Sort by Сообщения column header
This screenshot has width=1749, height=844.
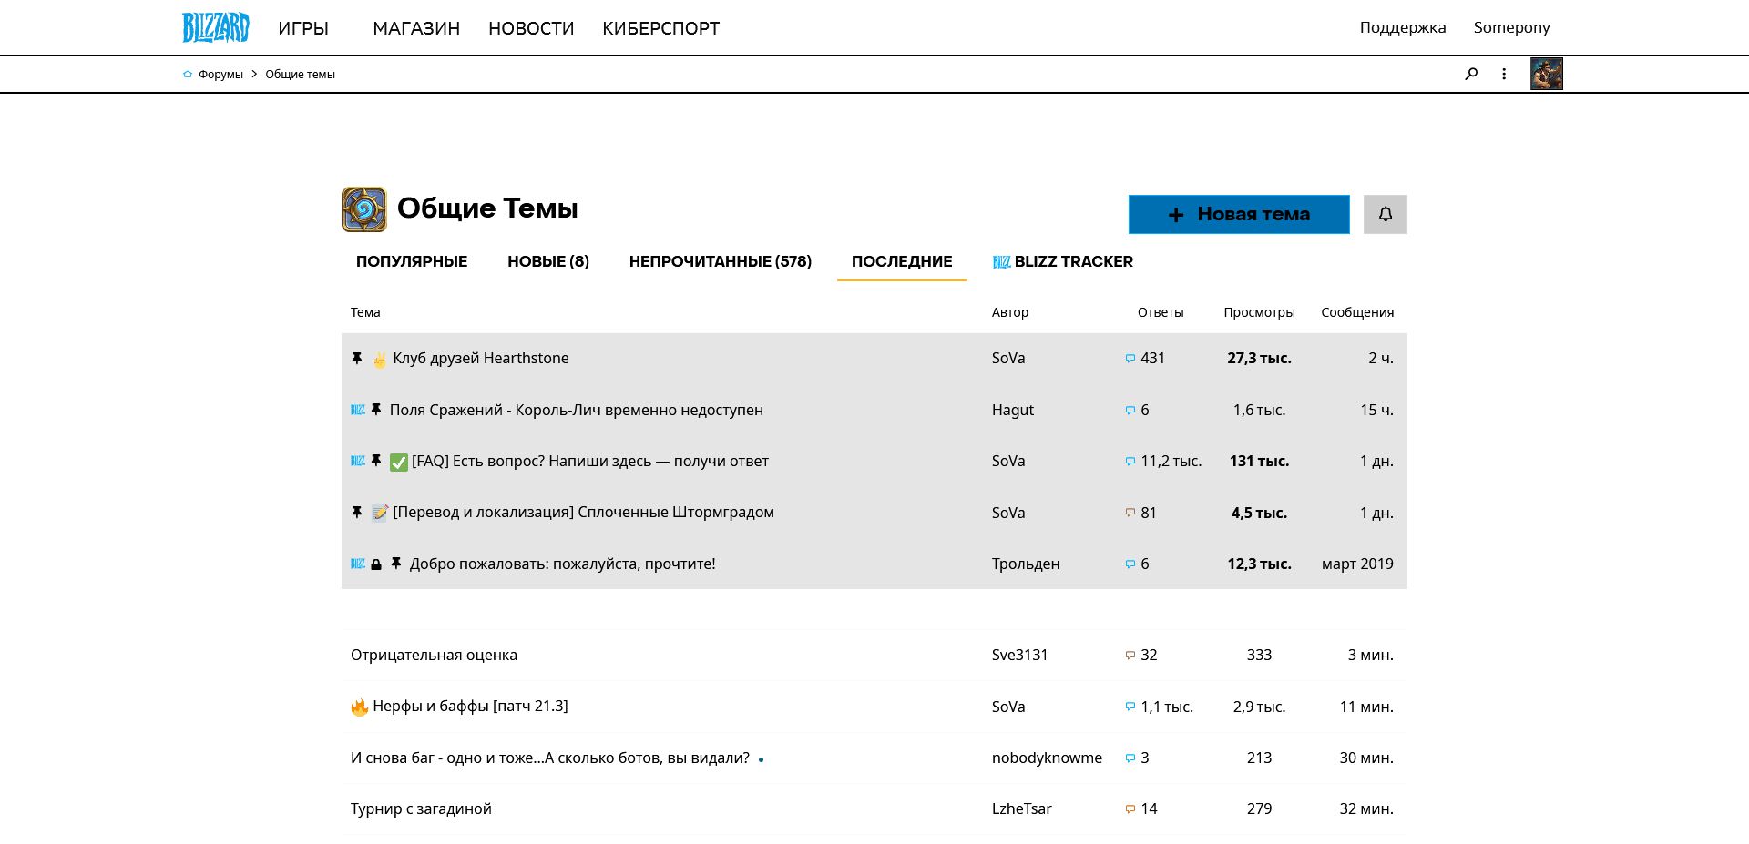(1357, 312)
